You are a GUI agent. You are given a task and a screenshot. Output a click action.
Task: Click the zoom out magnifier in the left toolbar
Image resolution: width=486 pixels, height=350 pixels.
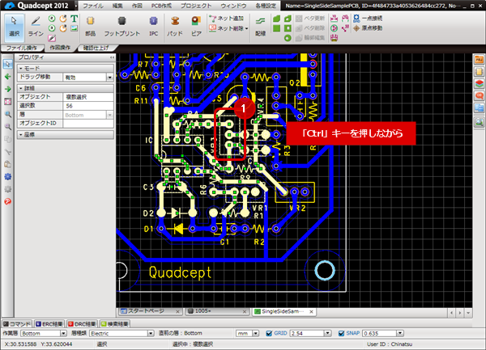[x=8, y=127]
